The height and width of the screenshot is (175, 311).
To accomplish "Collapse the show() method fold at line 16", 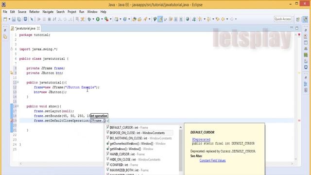I will 17,106.
